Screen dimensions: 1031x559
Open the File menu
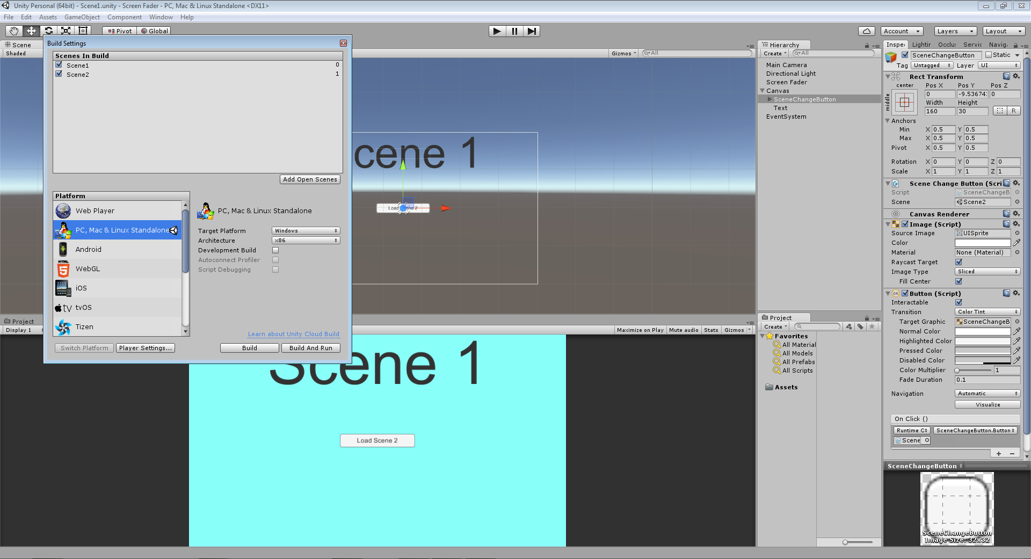coord(9,17)
